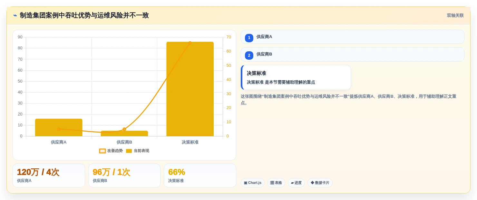Click the 决策标准 是本节需要辅助理解的重点 text
Image resolution: width=477 pixels, height=200 pixels.
(281, 82)
